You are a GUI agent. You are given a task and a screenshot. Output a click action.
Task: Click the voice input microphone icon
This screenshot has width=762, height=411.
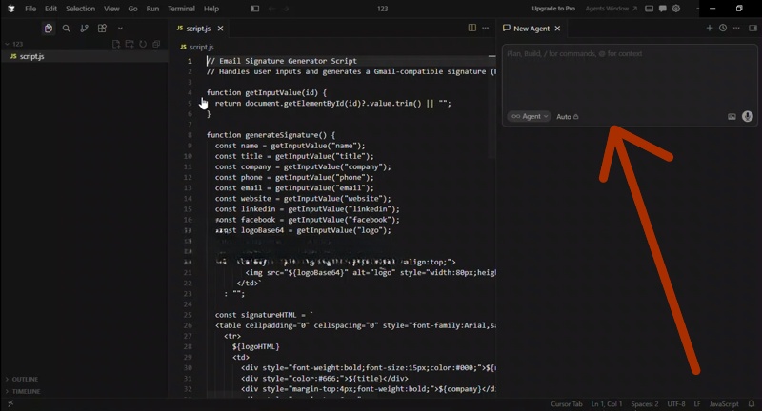click(747, 116)
